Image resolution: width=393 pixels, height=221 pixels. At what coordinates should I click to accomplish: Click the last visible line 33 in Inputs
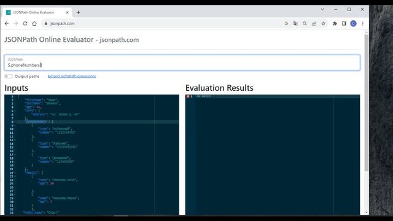coord(41,213)
